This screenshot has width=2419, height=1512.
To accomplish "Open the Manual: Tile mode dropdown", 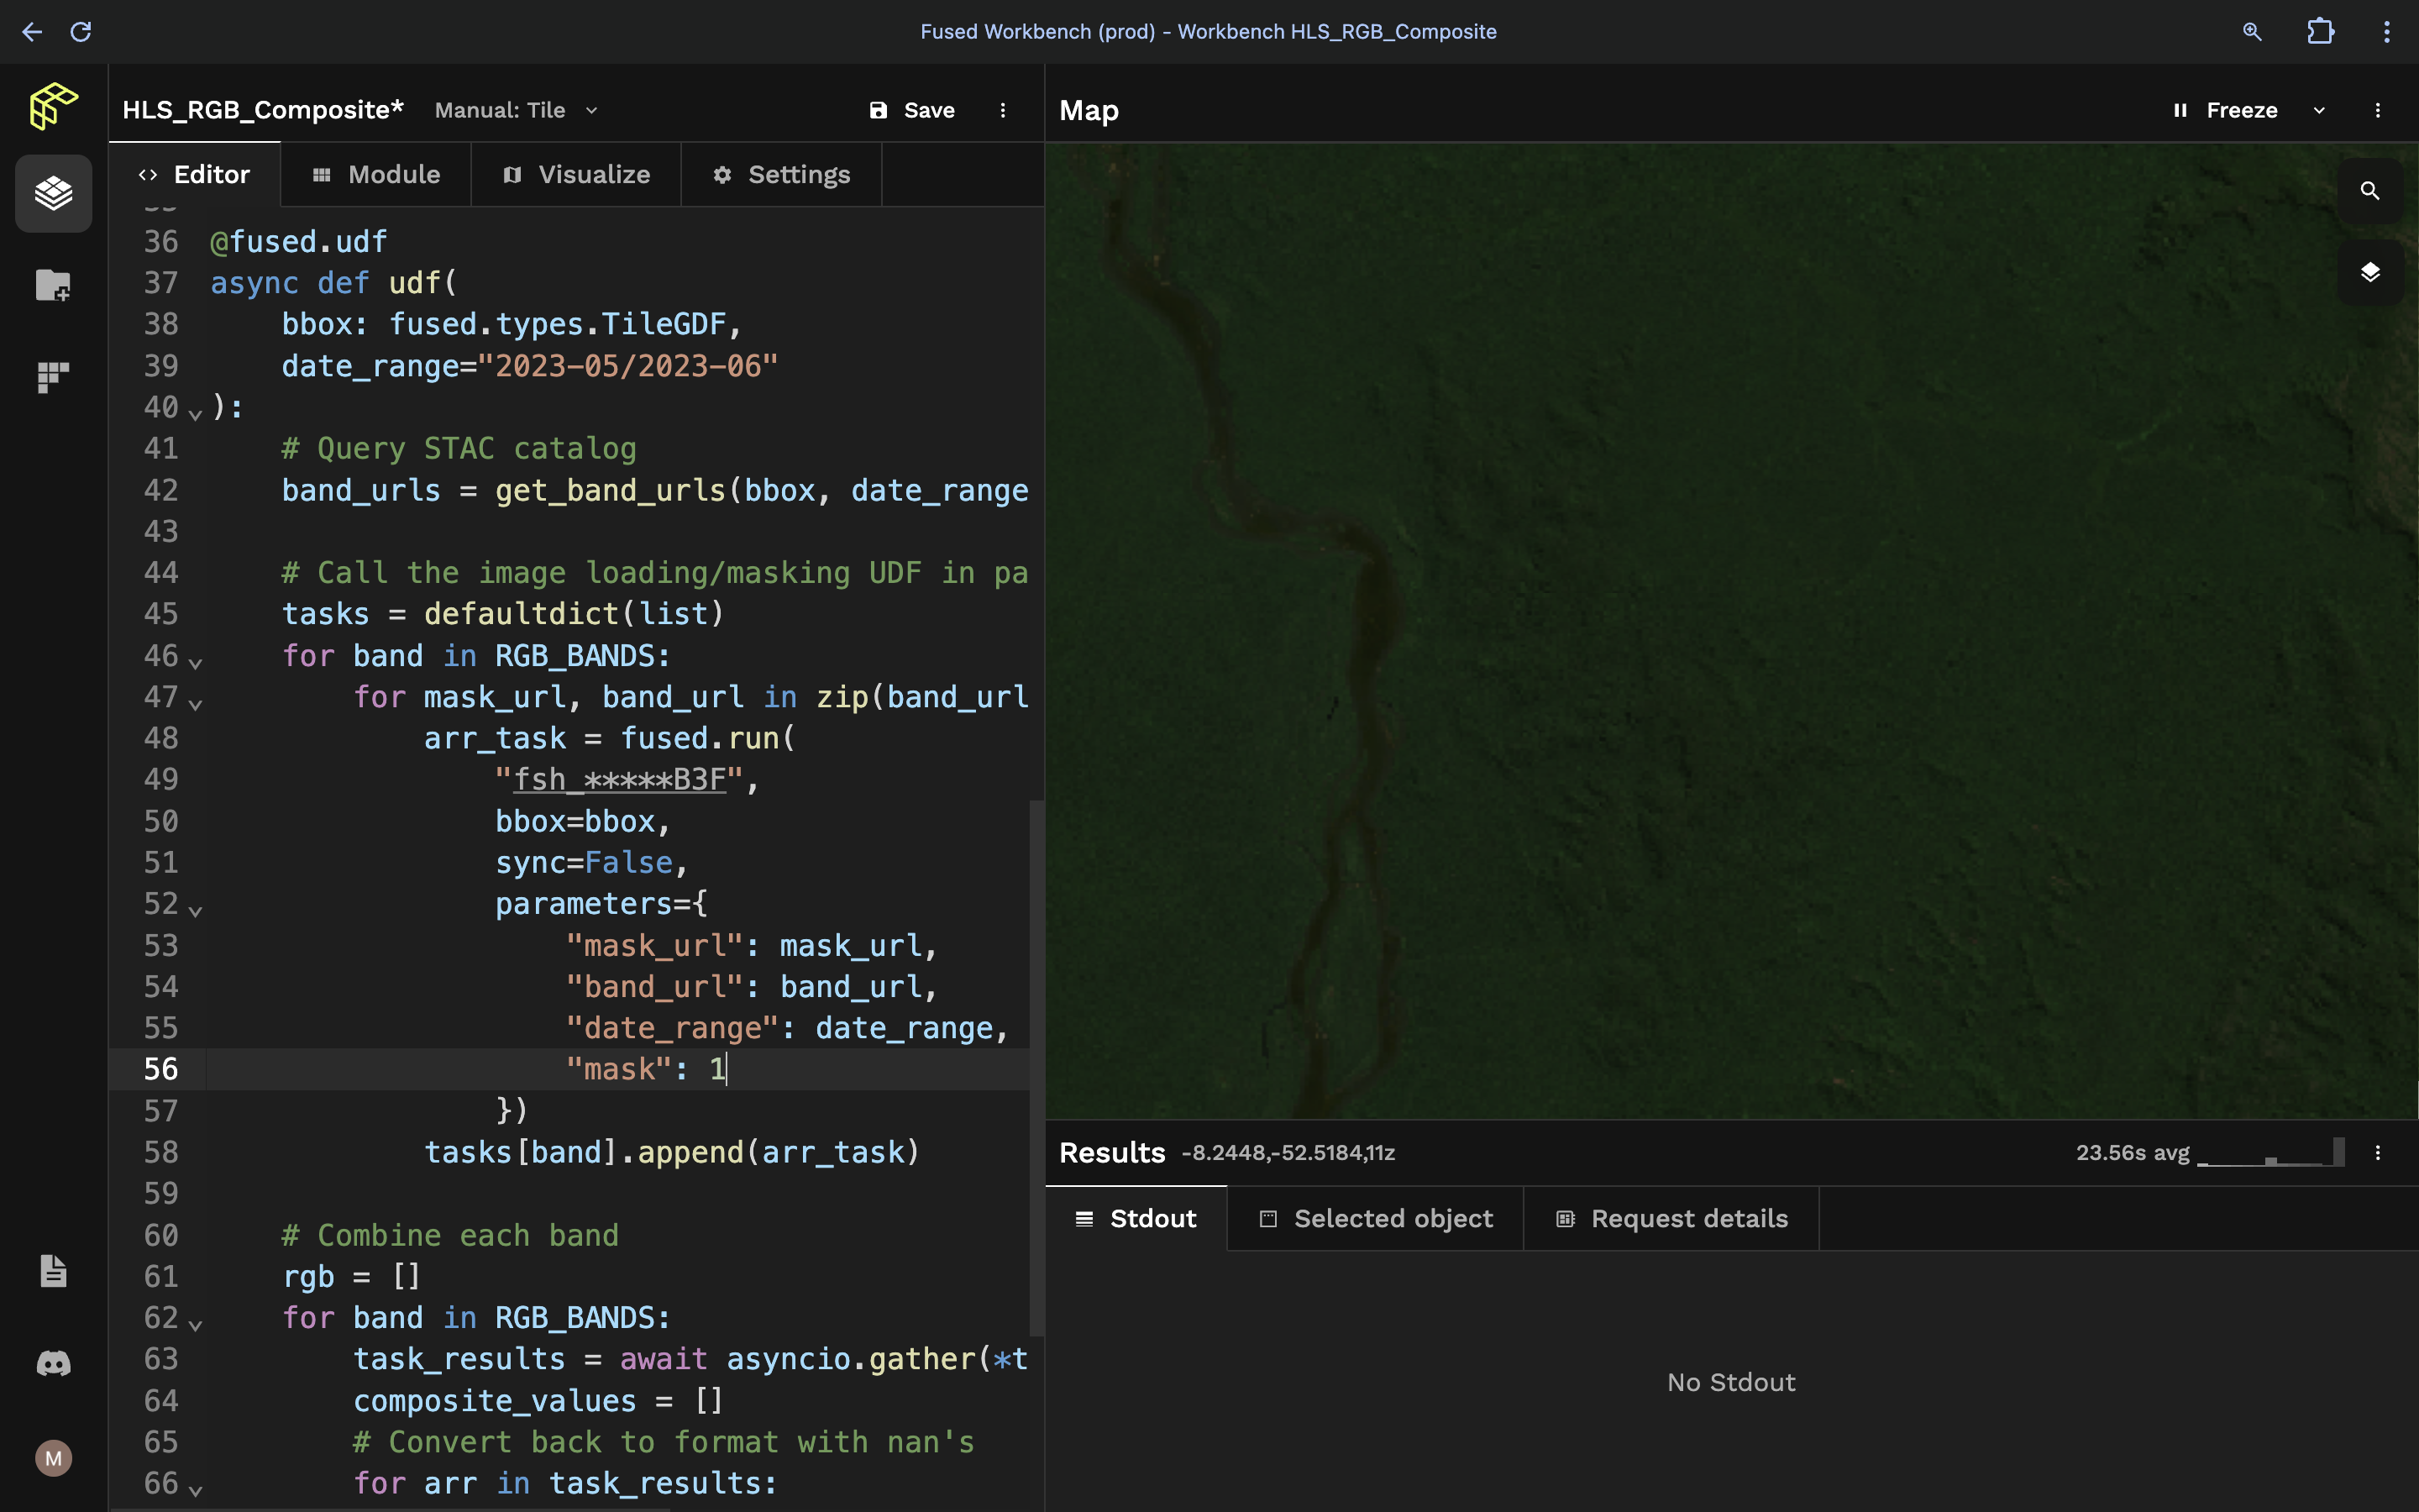I will tap(516, 110).
